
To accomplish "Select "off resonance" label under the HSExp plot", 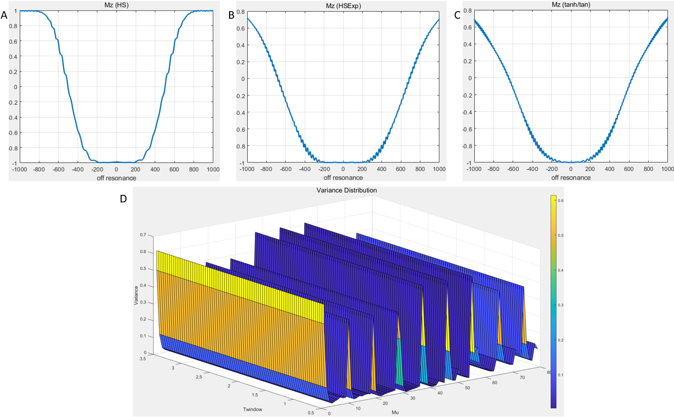I will (x=343, y=178).
